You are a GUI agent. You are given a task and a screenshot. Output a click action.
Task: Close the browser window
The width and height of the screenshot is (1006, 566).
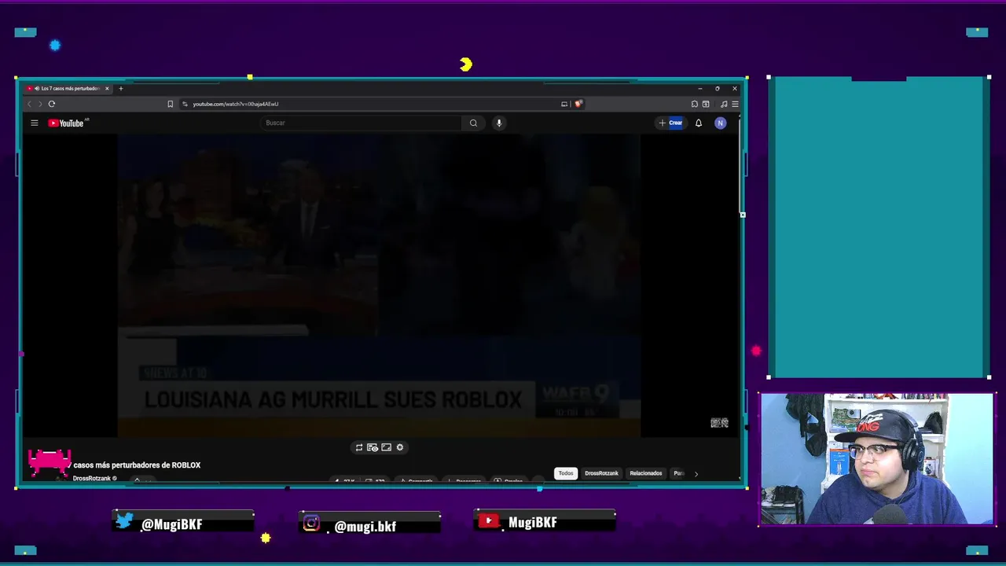pos(735,88)
